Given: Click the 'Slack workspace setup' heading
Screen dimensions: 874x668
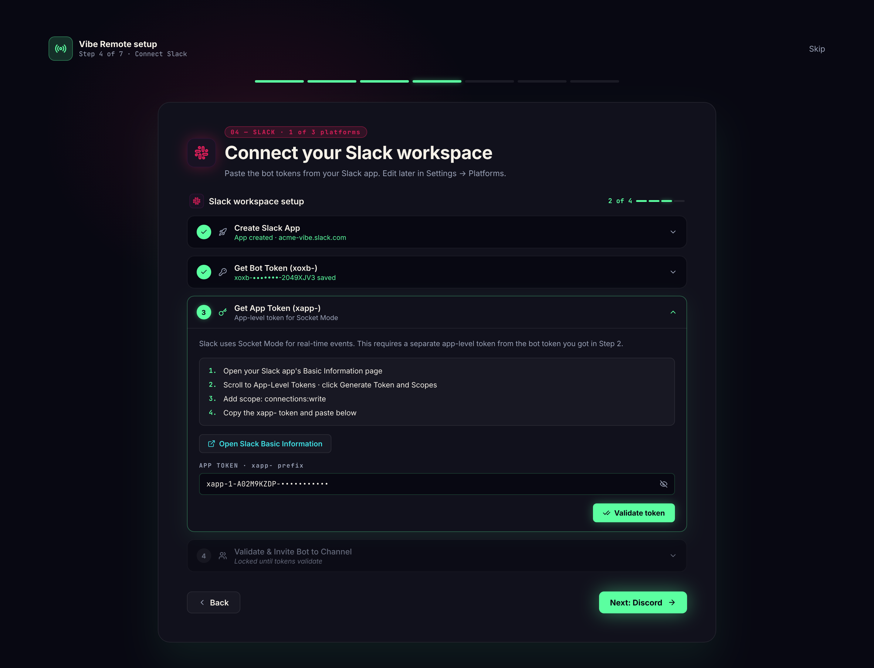Looking at the screenshot, I should (x=256, y=202).
